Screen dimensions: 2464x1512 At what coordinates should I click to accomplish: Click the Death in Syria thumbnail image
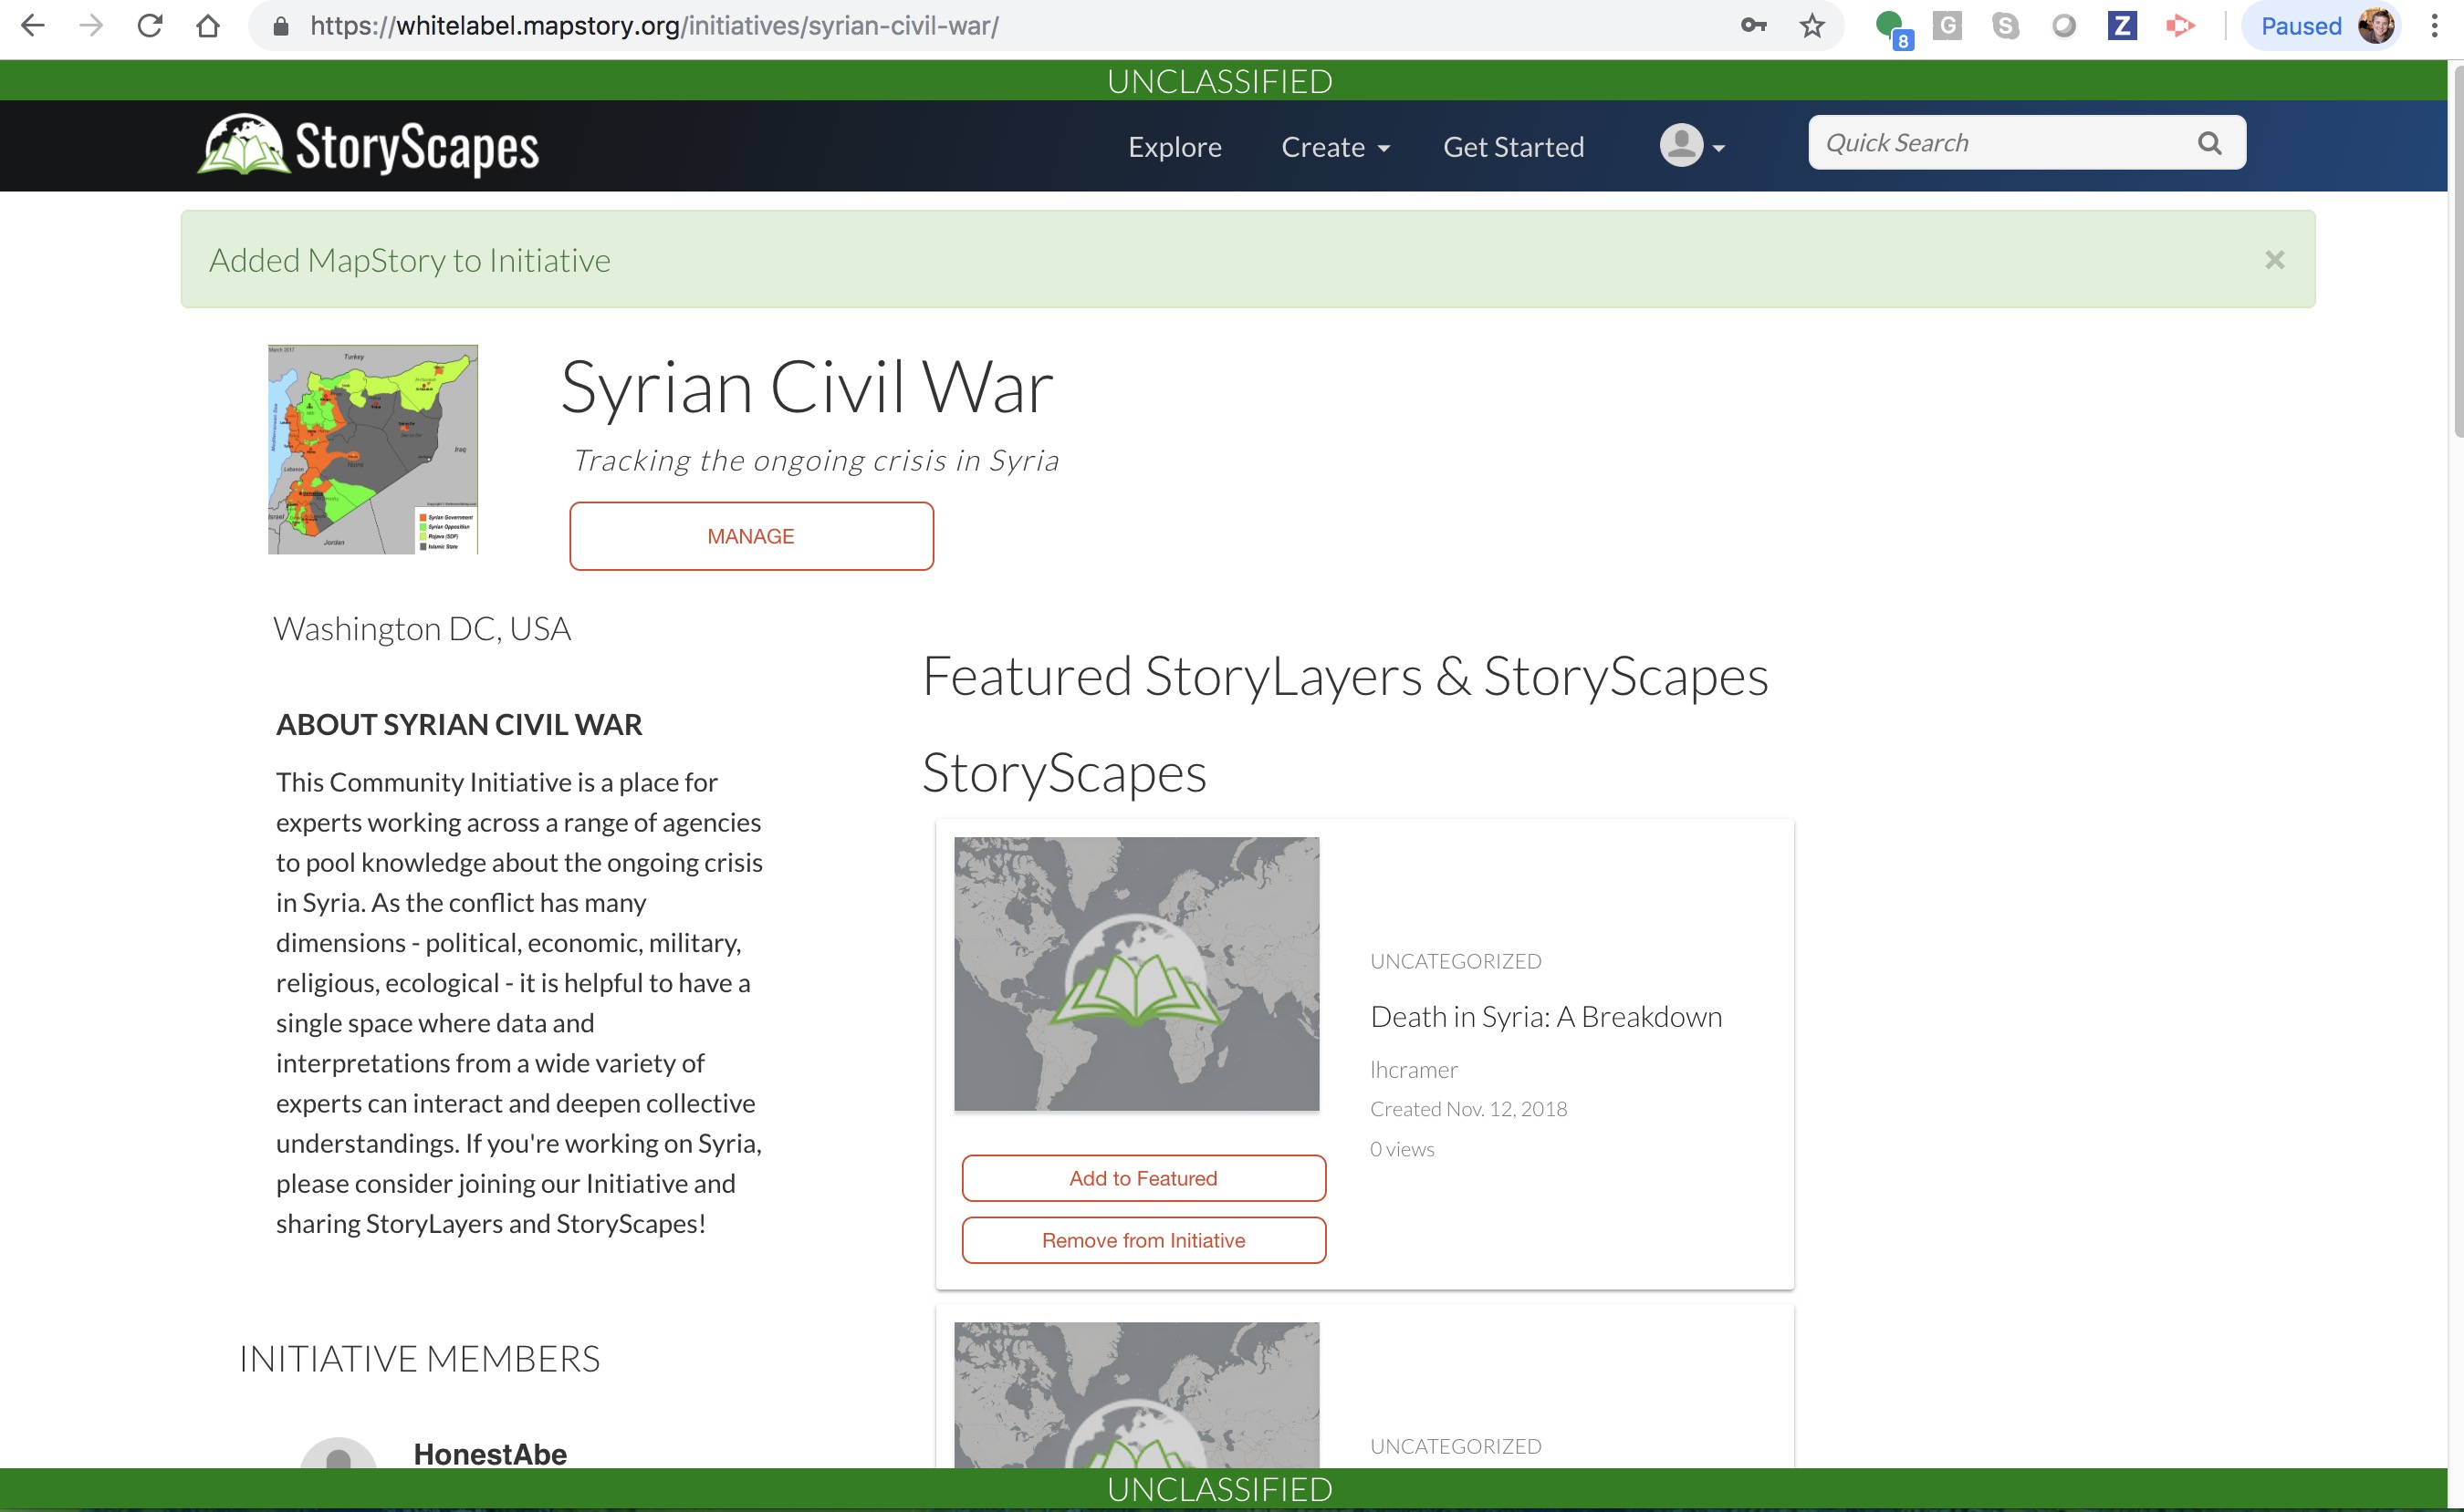[1135, 973]
